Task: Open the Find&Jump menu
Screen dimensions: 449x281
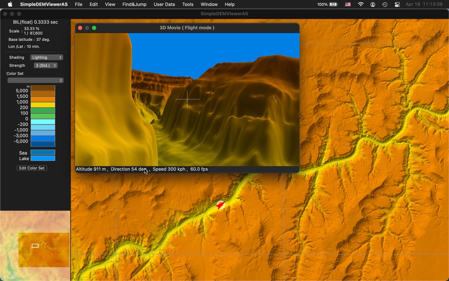Action: click(x=134, y=4)
